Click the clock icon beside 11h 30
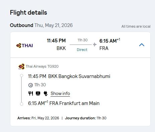Viewport: 155px width, 132px height. coord(30,85)
